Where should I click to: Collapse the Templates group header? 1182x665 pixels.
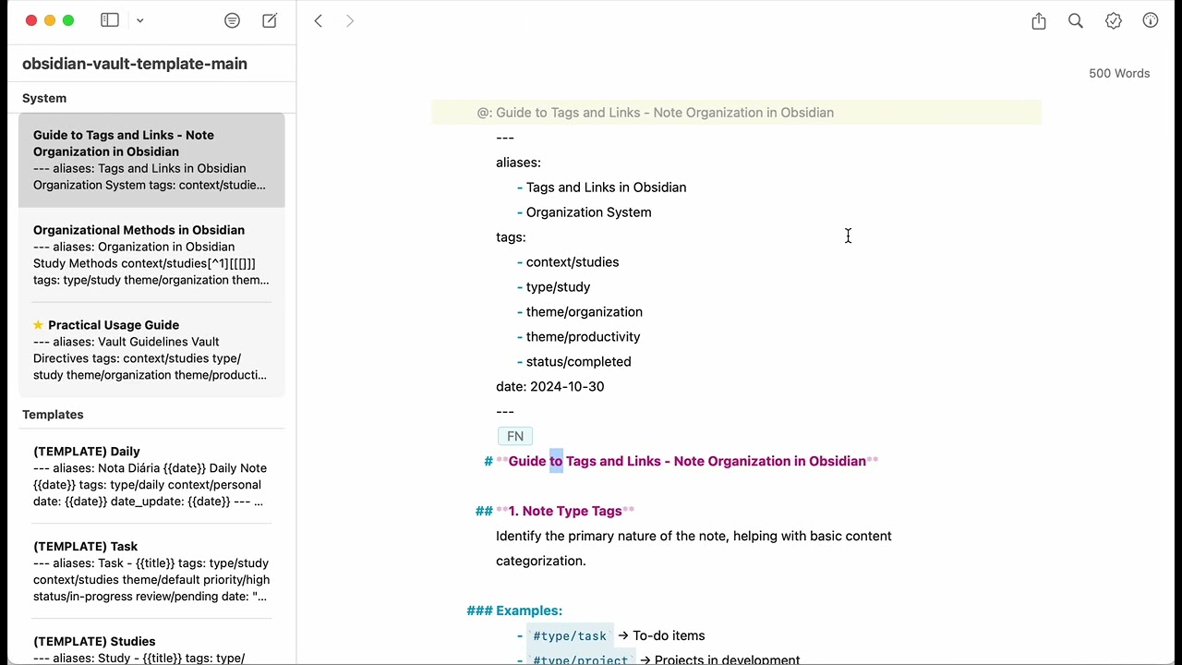click(53, 415)
